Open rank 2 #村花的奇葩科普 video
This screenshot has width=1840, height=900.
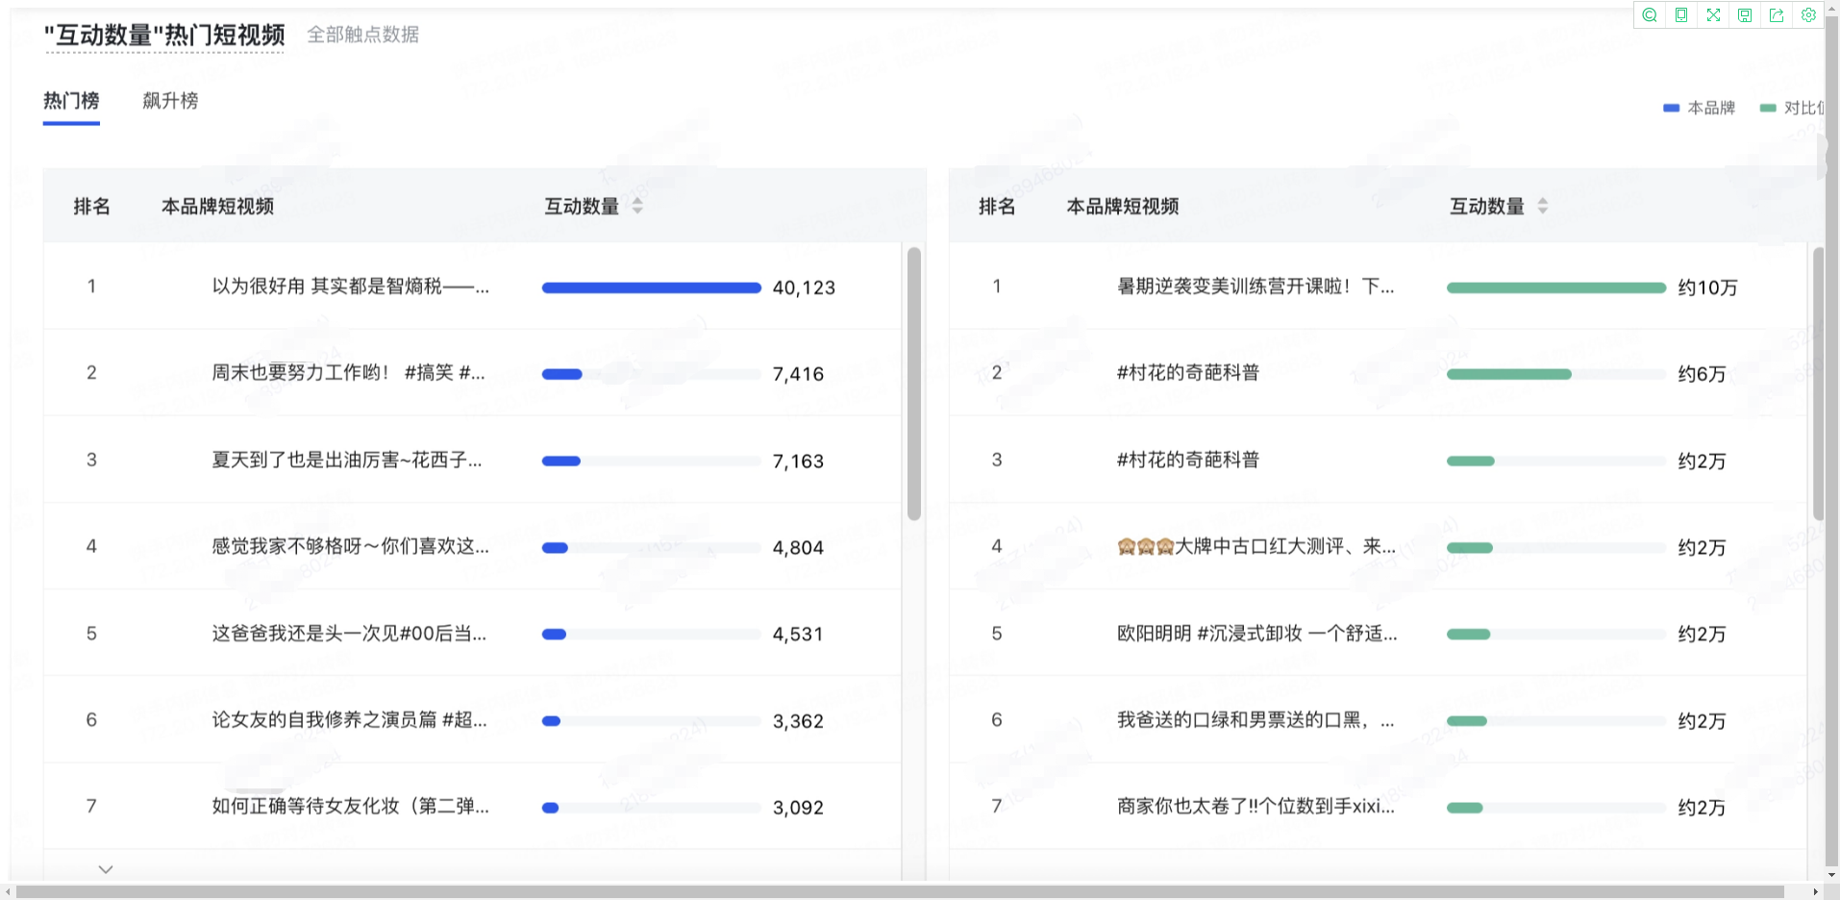[x=1188, y=373]
